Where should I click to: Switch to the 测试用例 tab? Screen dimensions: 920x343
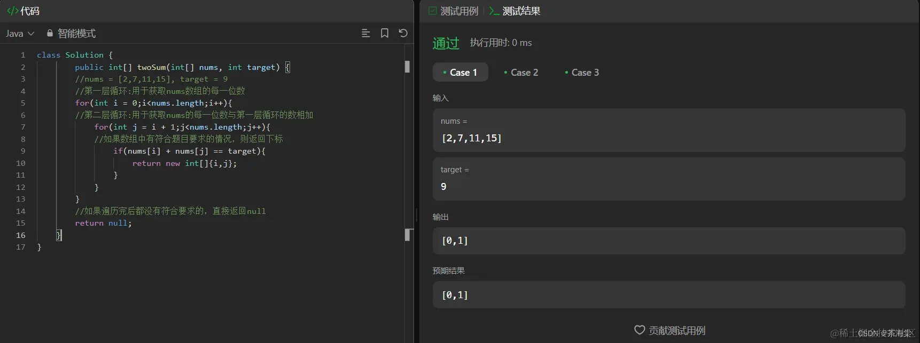[459, 11]
